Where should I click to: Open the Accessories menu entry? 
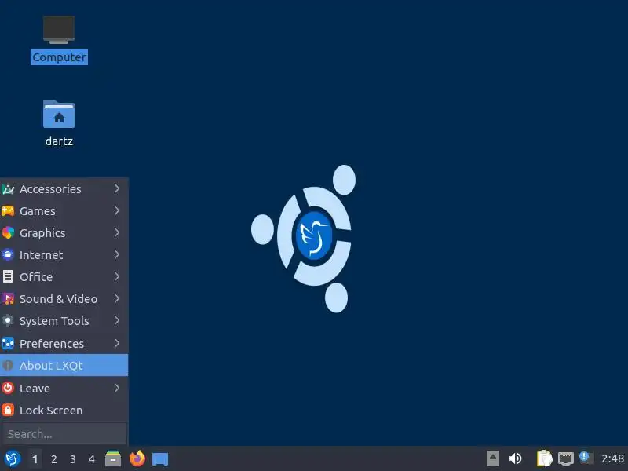64,189
